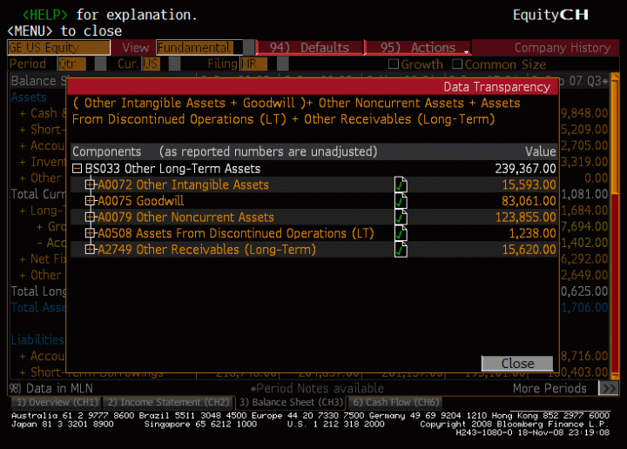This screenshot has width=627, height=449.
Task: Click value 15,620.00 for Other Receivables
Action: [x=529, y=249]
